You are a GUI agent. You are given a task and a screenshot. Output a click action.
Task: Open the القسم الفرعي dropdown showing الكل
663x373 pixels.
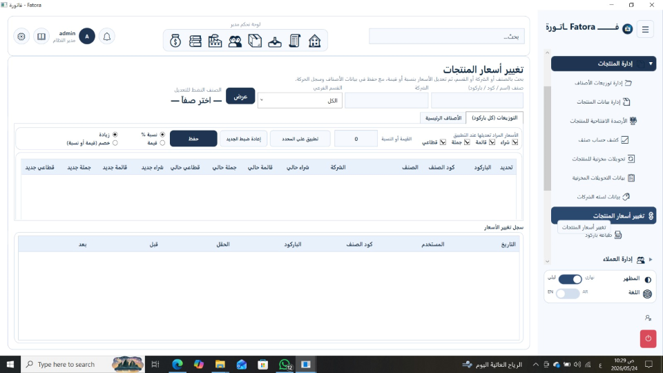click(x=300, y=100)
